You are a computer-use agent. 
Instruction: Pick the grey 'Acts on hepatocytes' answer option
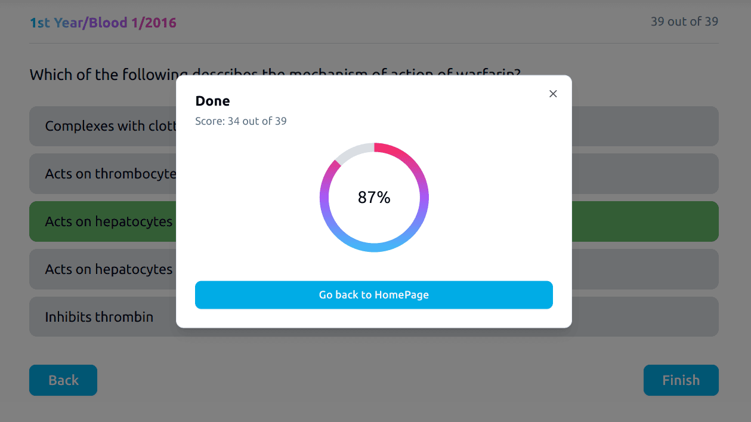pyautogui.click(x=103, y=270)
